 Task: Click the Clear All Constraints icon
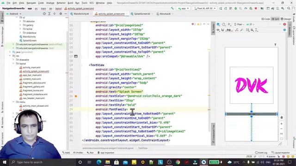(x=237, y=30)
